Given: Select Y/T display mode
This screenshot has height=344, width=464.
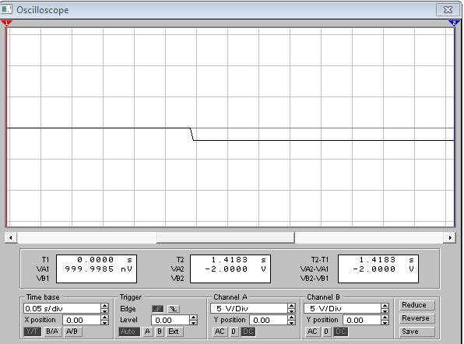Looking at the screenshot, I should click(x=32, y=332).
